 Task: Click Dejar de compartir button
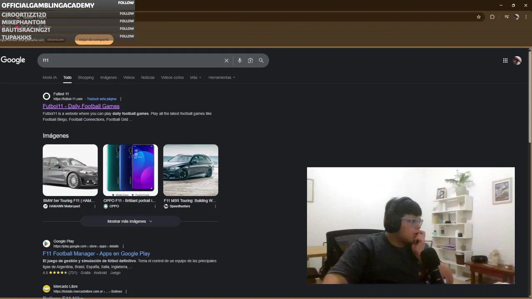pos(94,40)
